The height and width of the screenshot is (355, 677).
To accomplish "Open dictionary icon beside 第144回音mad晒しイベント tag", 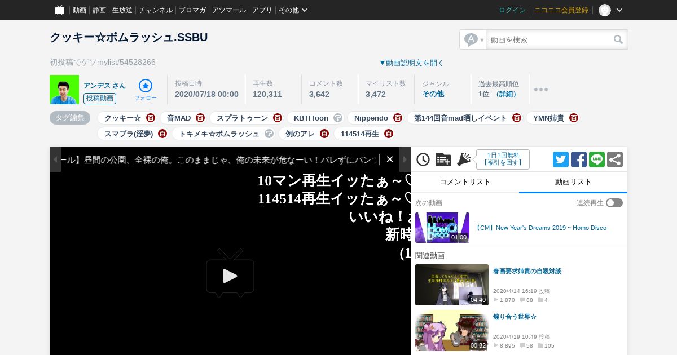I will pos(517,118).
